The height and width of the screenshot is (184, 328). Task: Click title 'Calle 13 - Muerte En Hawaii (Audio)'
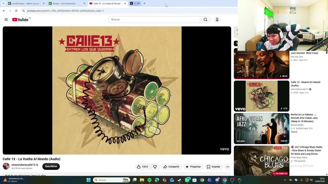tap(305, 84)
